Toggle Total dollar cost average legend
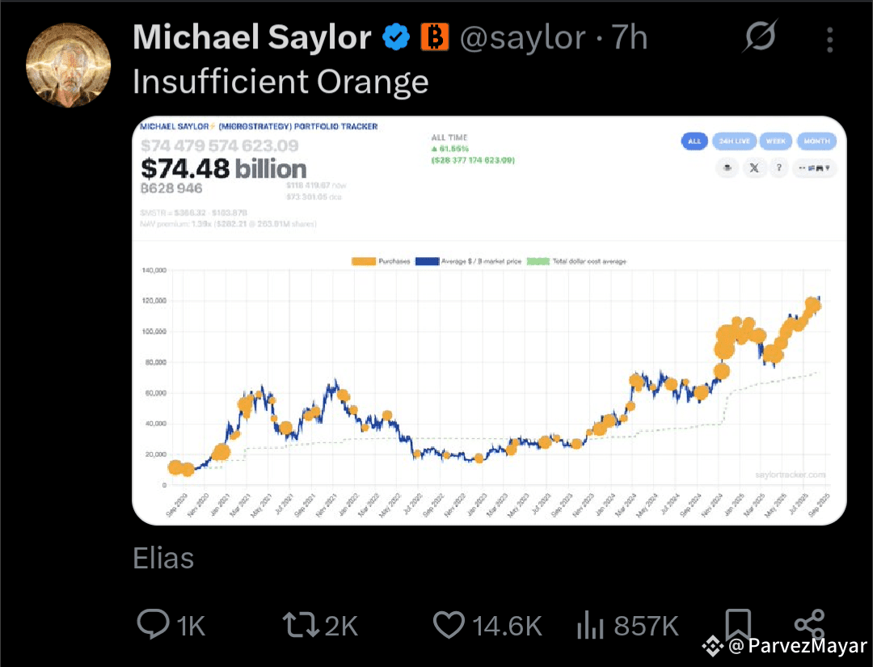This screenshot has width=873, height=667. [x=576, y=261]
